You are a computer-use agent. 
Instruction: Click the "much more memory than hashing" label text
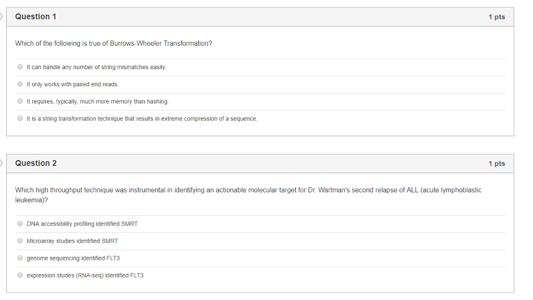tap(98, 101)
